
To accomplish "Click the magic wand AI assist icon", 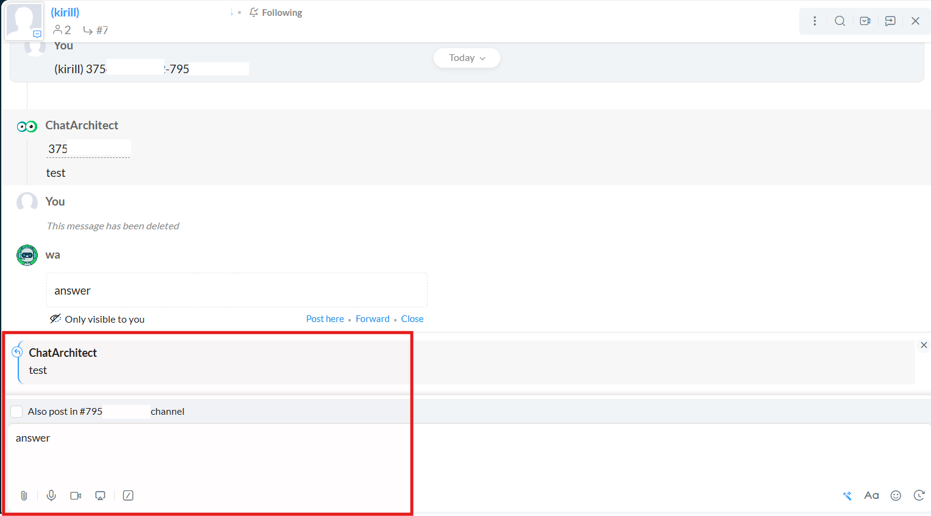I will pyautogui.click(x=847, y=496).
